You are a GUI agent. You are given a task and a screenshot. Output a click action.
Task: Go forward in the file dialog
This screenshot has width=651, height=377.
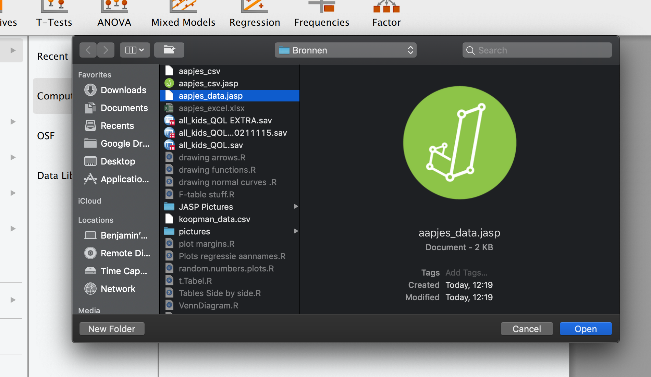tap(106, 50)
